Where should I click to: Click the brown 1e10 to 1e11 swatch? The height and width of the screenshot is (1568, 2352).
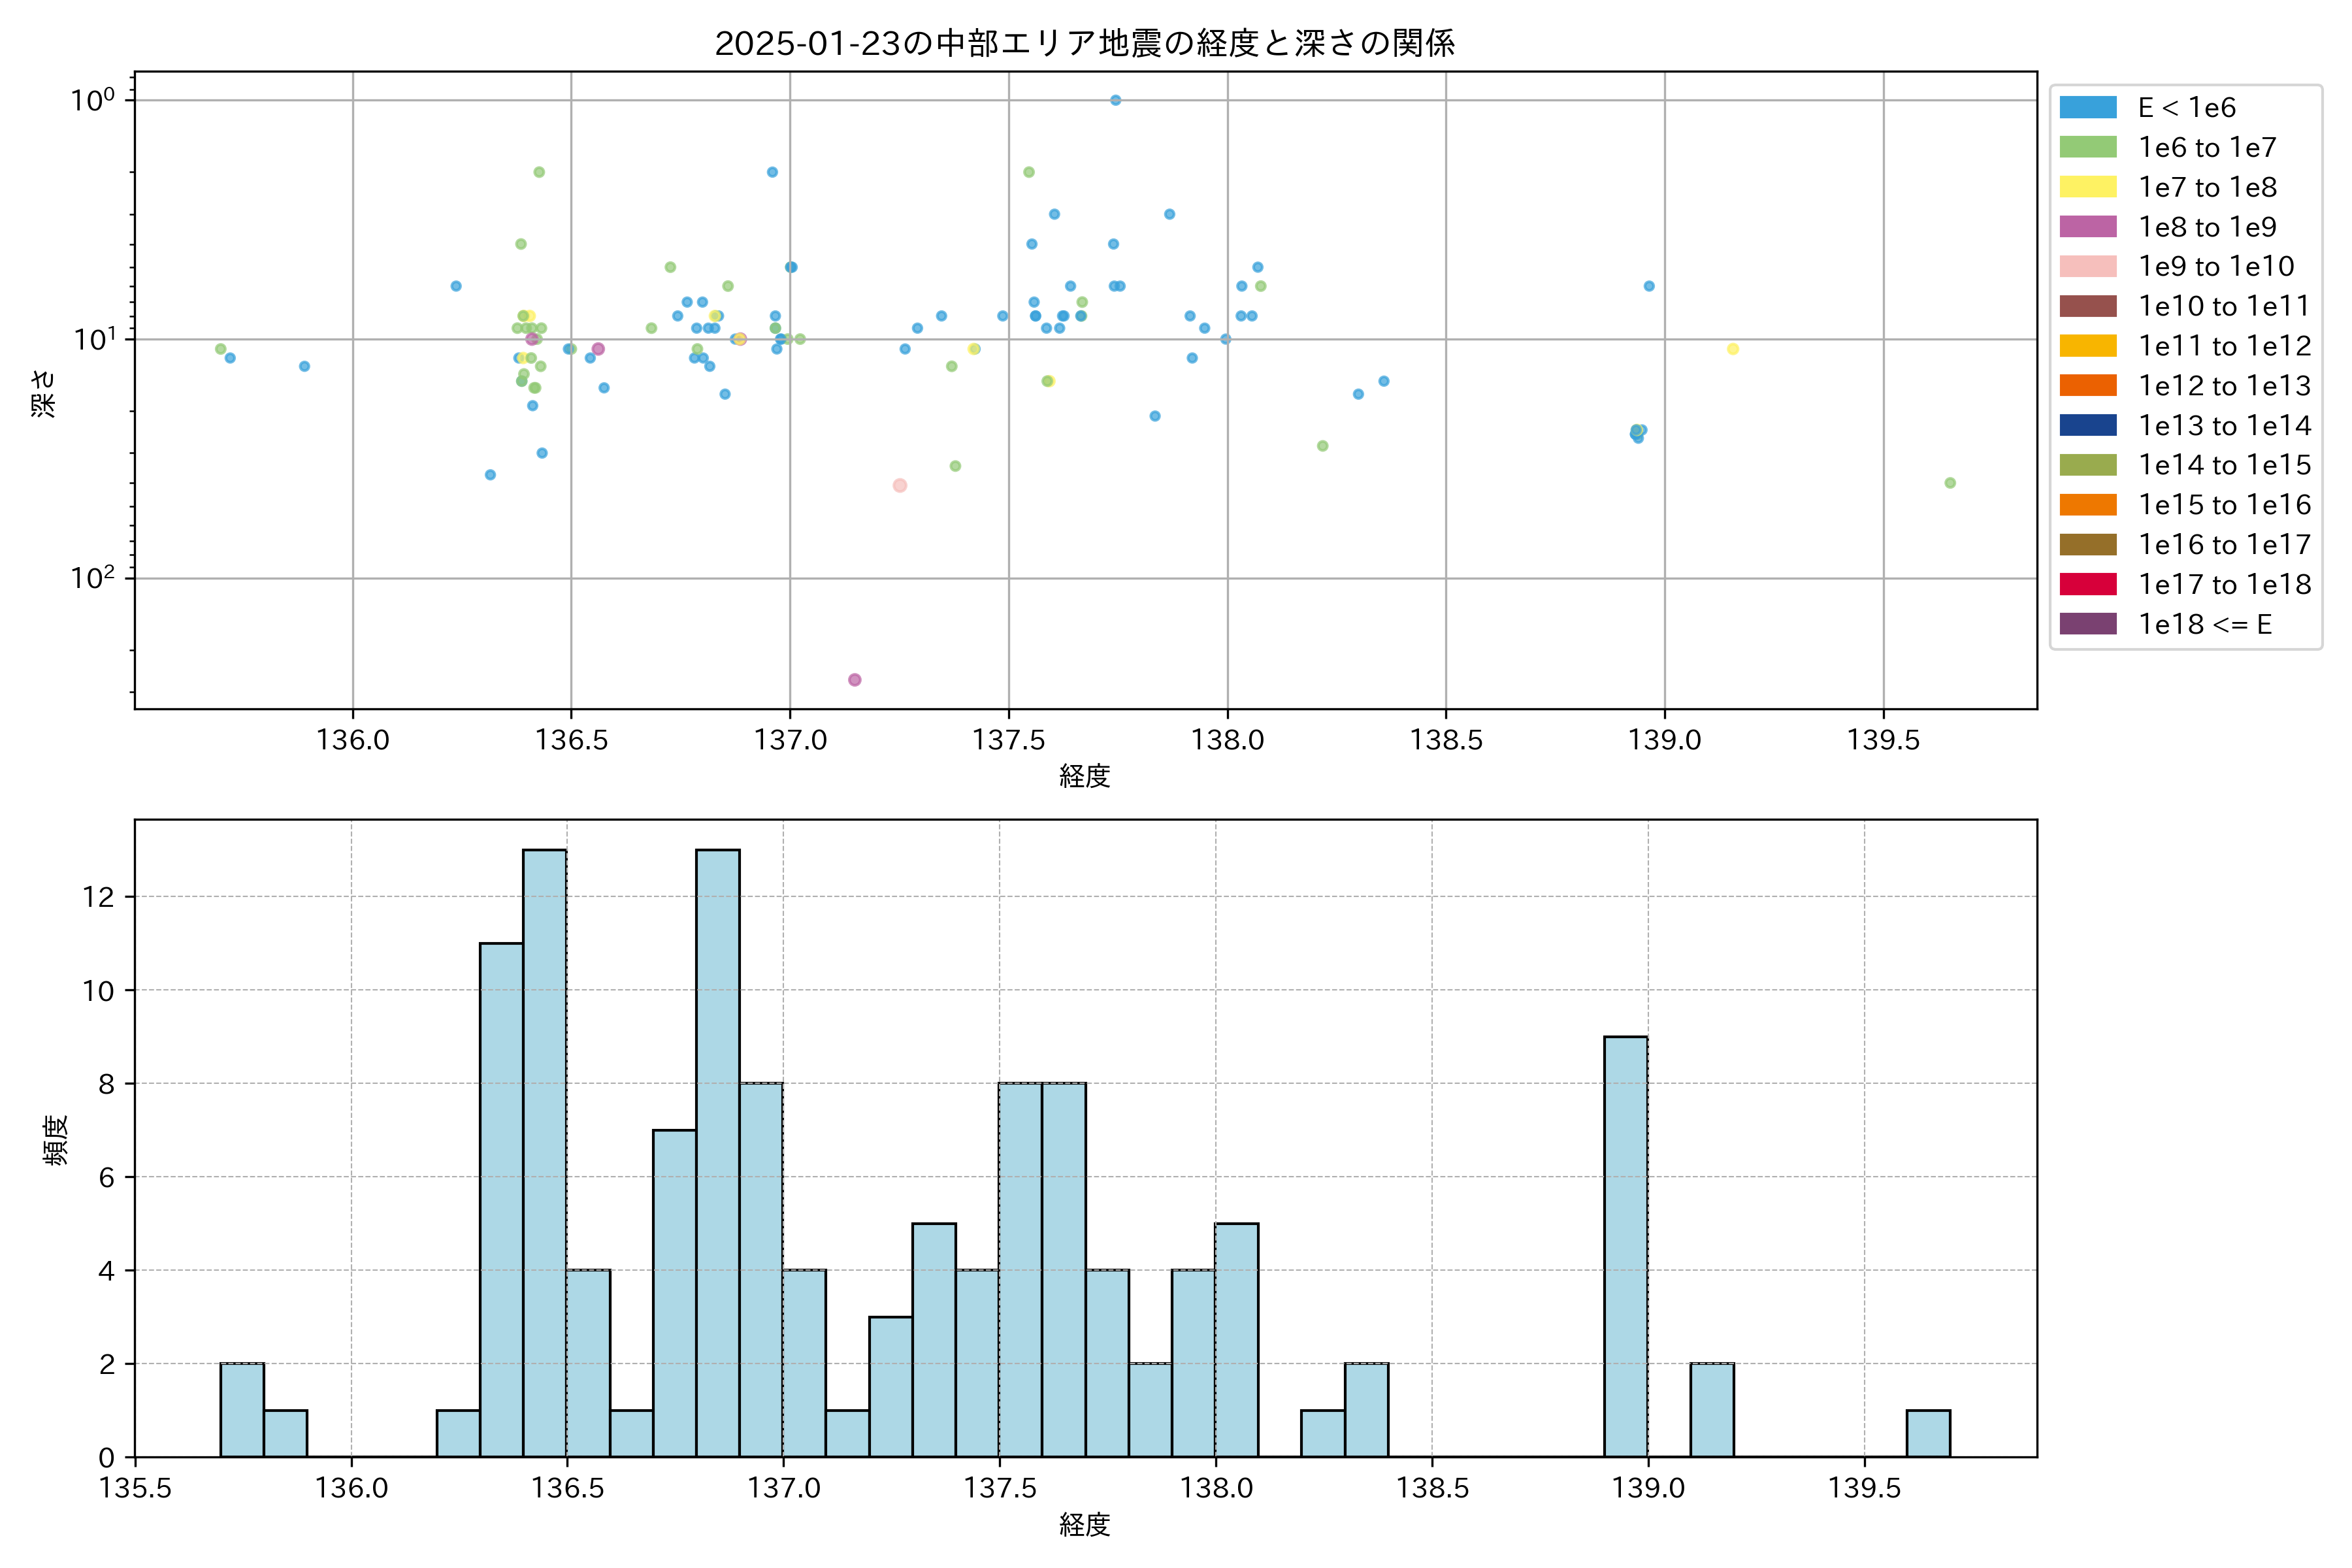pos(2088,306)
